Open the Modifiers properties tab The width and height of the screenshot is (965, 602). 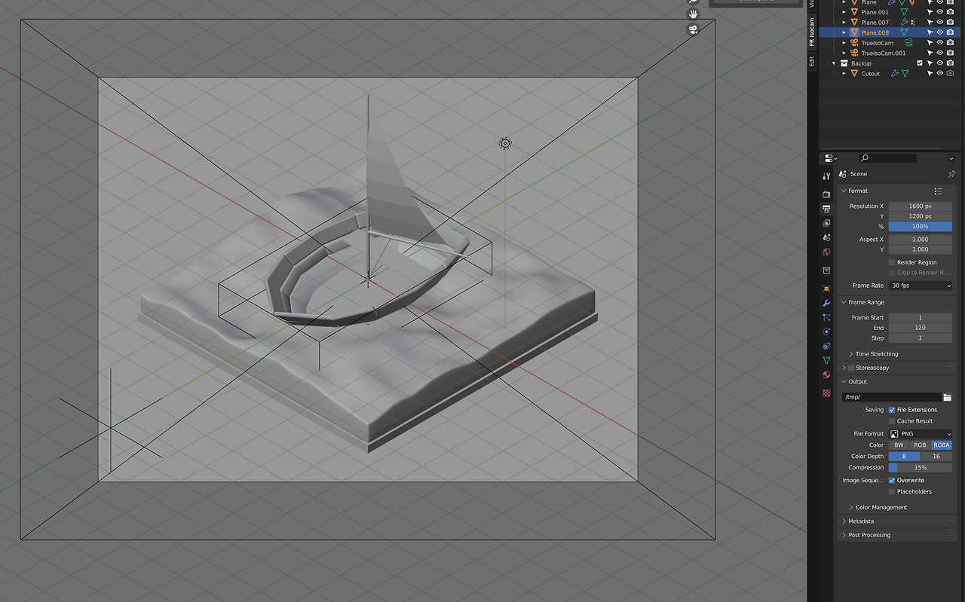826,303
